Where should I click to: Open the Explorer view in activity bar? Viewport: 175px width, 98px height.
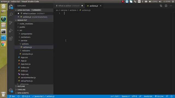click(x=11, y=7)
